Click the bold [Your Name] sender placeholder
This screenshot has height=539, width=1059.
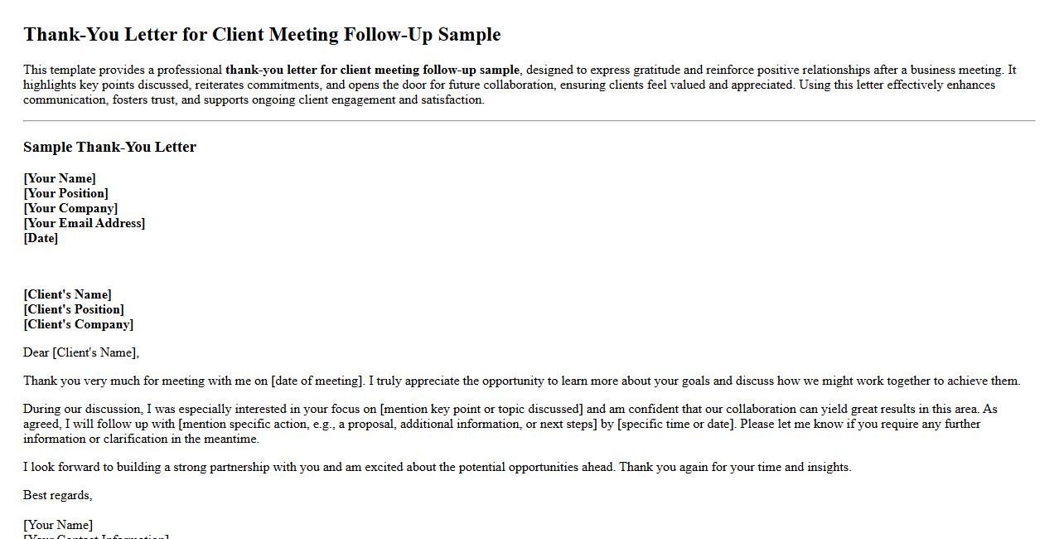(60, 178)
